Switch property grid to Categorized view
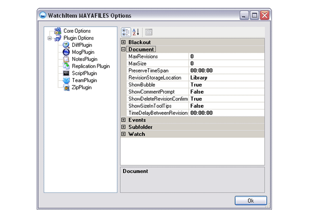The width and height of the screenshot is (309, 218). 126,32
